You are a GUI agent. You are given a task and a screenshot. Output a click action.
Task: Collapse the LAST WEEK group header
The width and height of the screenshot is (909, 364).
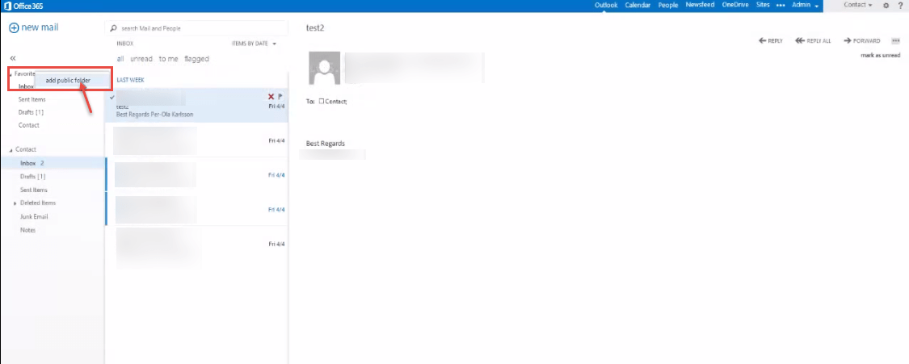[x=130, y=80]
